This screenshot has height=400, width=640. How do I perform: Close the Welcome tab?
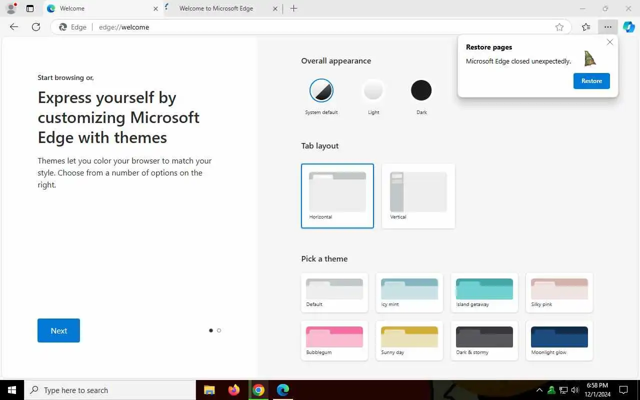[155, 8]
